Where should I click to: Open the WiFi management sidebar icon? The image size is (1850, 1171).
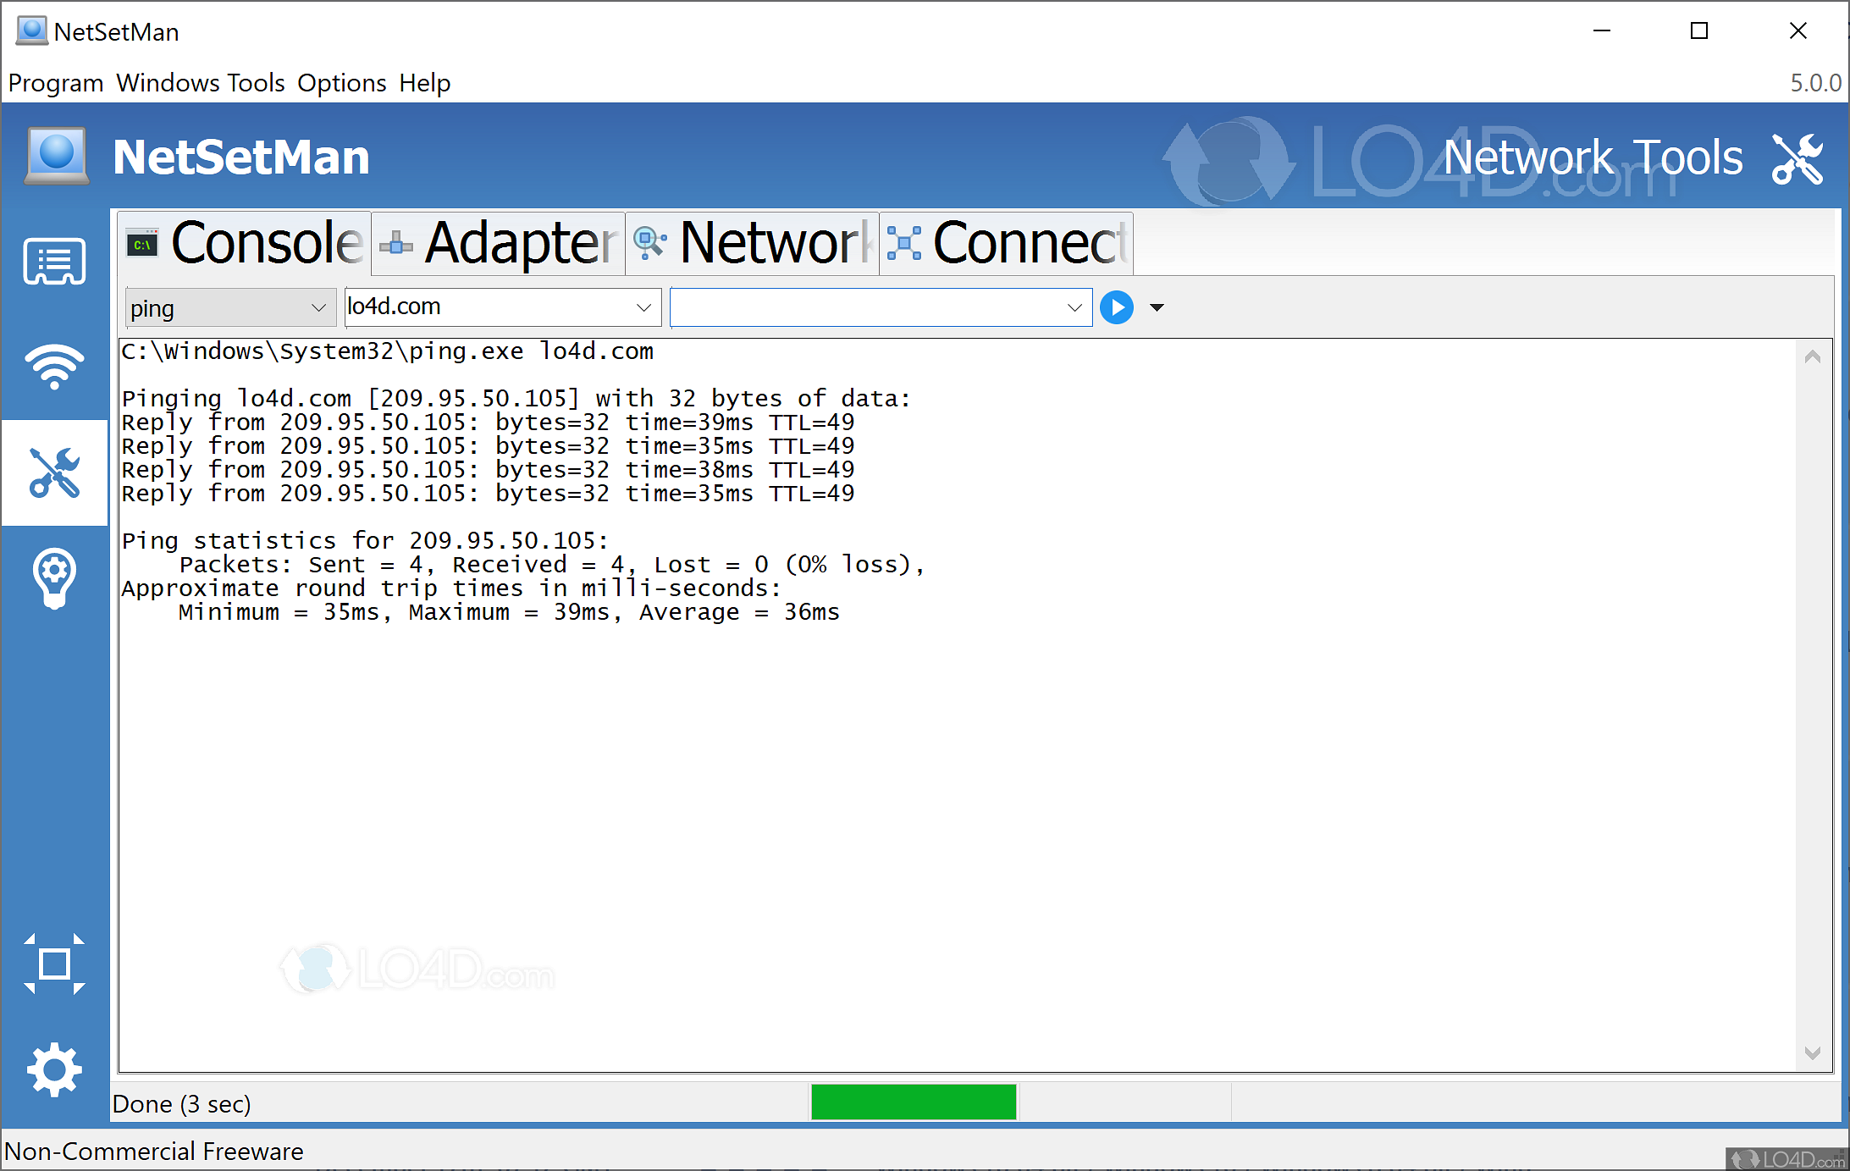click(54, 367)
